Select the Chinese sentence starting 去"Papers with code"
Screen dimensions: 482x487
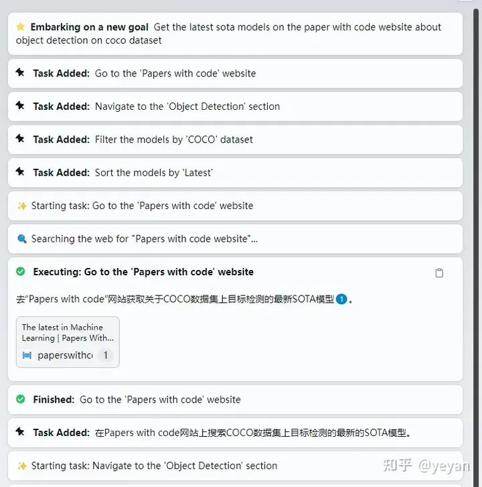(x=184, y=299)
